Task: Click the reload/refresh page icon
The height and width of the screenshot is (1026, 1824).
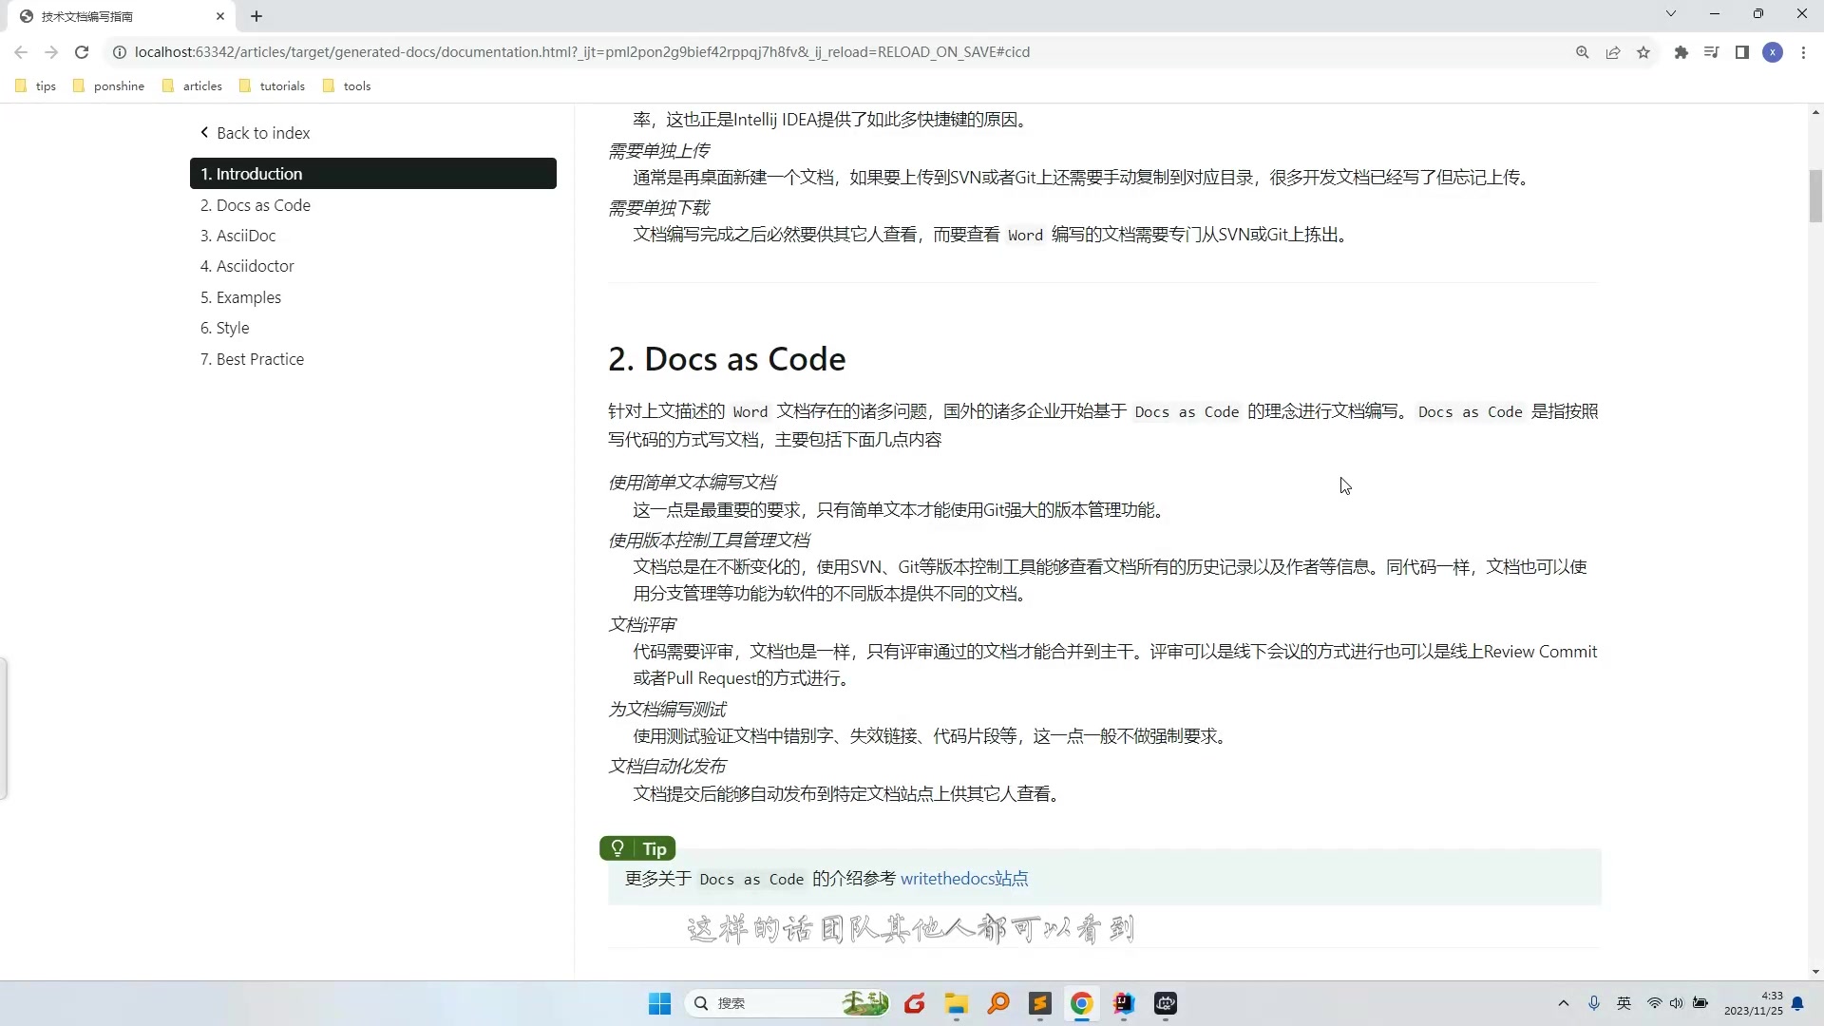Action: tap(82, 51)
